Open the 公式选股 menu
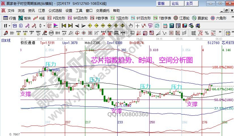Image resolution: width=234 pixels, height=136 pixels. (55, 11)
